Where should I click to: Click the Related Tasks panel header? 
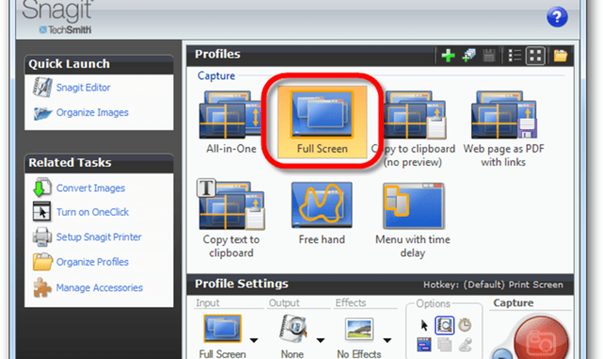99,163
